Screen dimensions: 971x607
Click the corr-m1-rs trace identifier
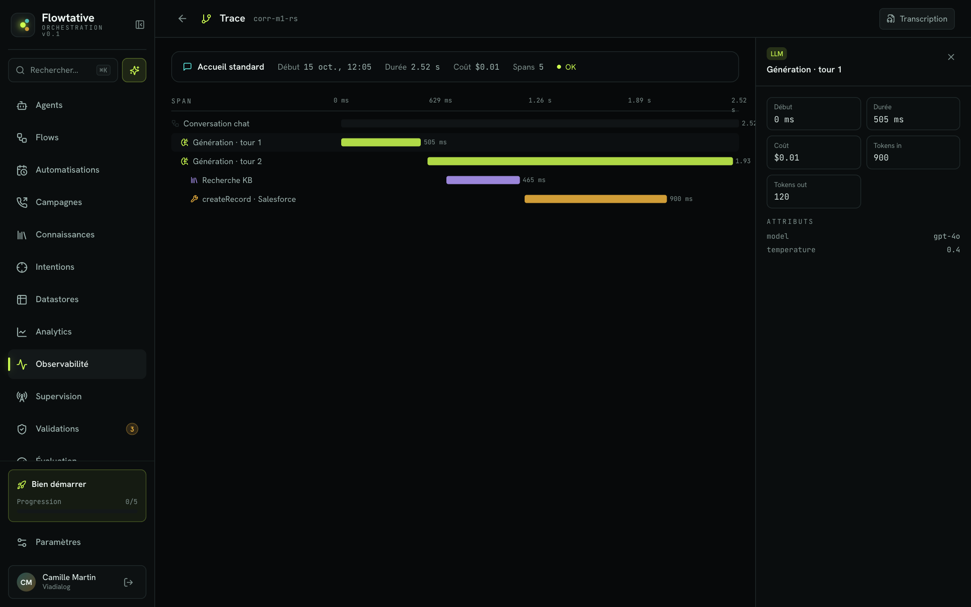coord(276,19)
